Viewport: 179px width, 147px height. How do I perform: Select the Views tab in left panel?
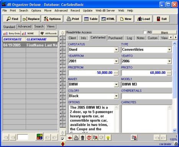click(x=51, y=27)
